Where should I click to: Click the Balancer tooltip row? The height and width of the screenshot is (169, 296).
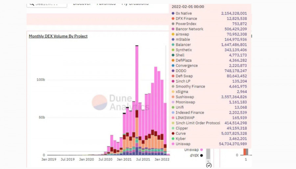pos(209,45)
